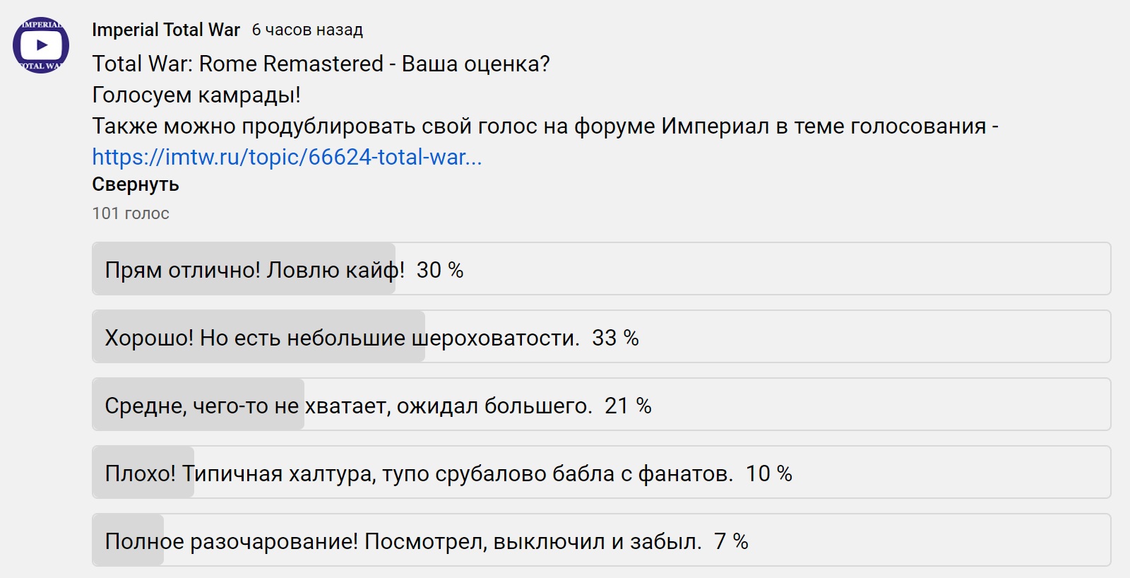Screen dimensions: 1130x578
Task: Click the '7 %' result label
Action: [731, 541]
